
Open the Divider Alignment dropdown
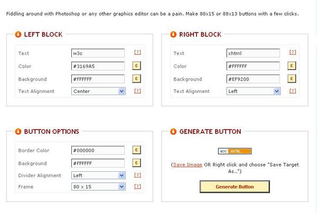click(98, 175)
